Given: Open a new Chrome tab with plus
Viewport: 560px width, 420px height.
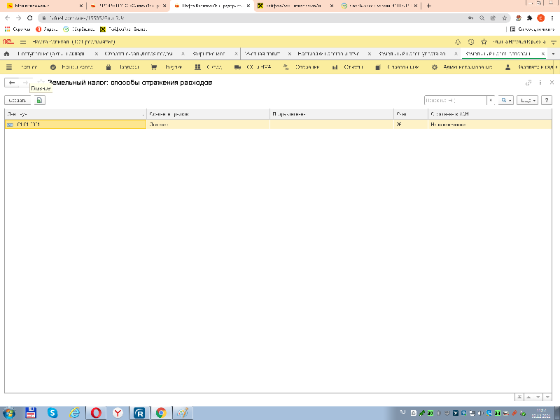Looking at the screenshot, I should (x=429, y=6).
